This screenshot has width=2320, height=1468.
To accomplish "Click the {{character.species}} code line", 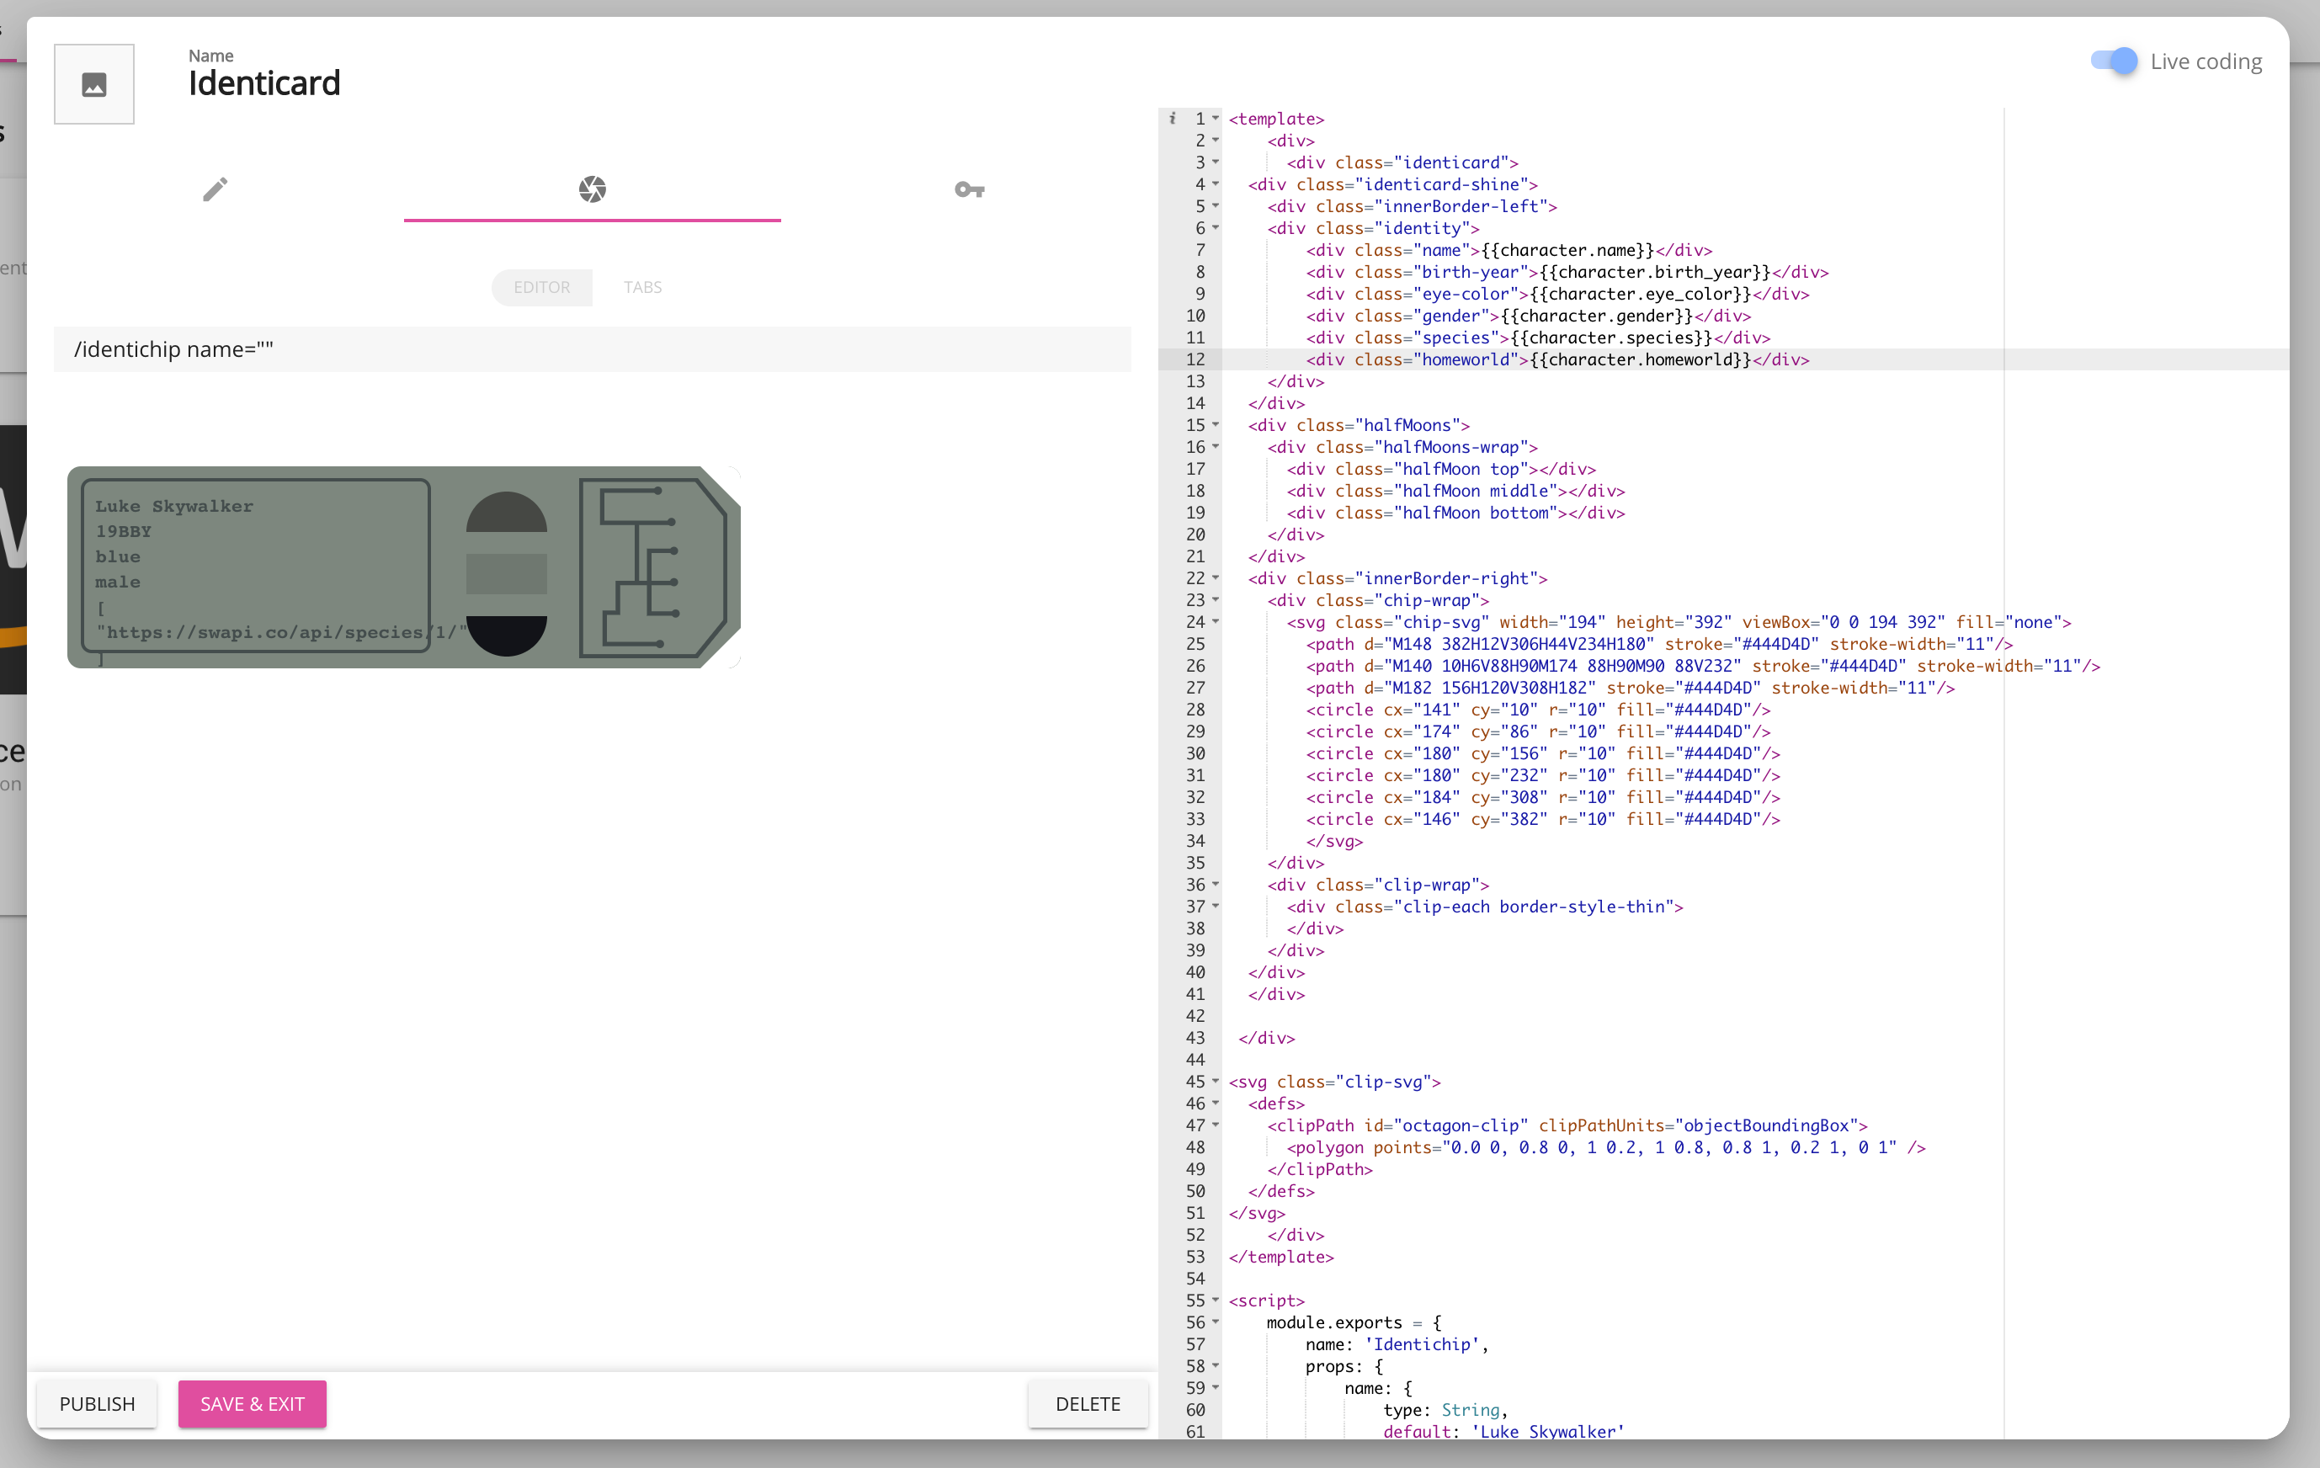I will 1539,338.
